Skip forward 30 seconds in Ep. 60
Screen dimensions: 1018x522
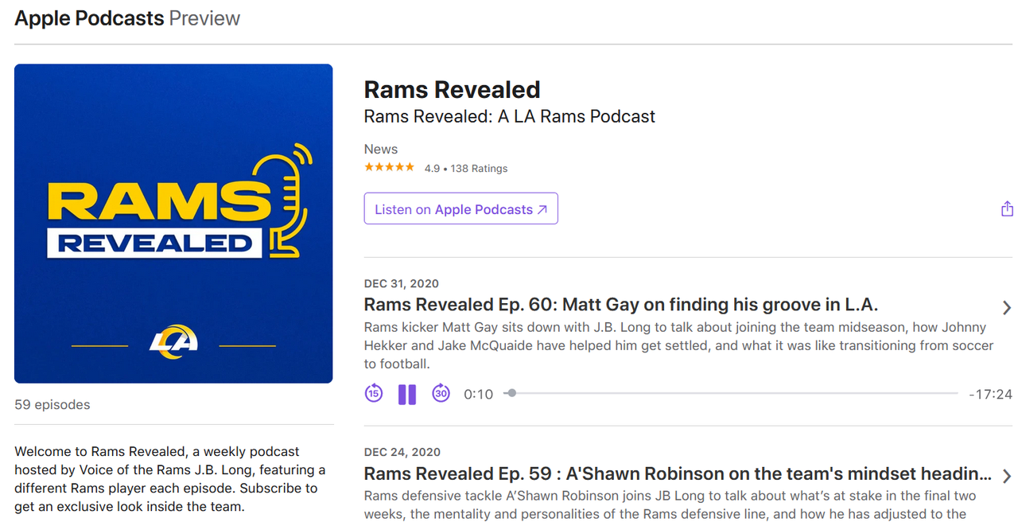[441, 393]
